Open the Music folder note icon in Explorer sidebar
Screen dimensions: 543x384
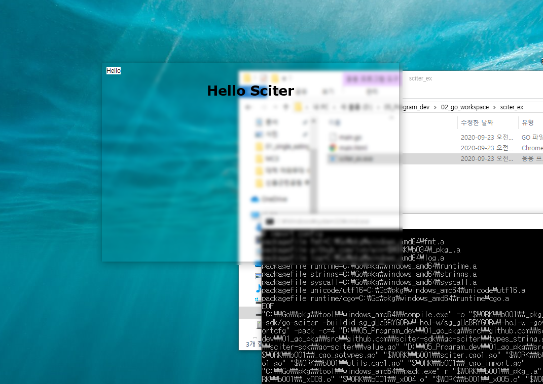[x=259, y=288]
